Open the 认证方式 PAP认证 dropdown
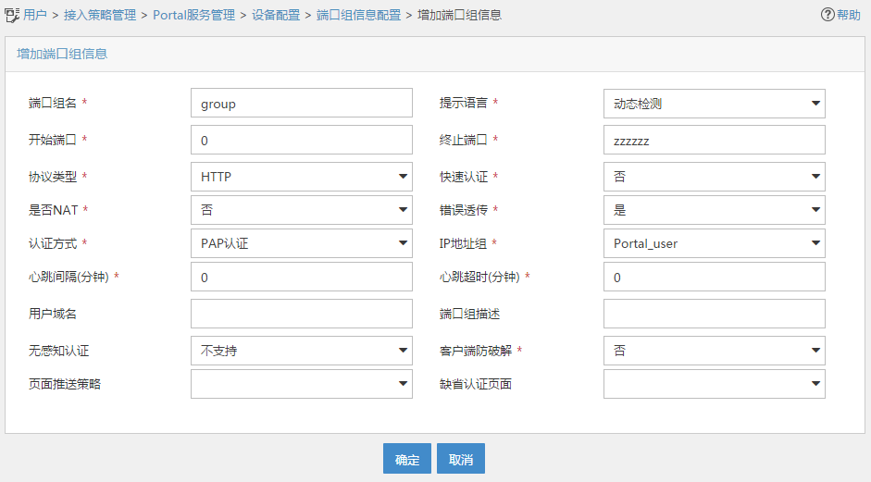Viewport: 871px width, 482px height. pyautogui.click(x=301, y=244)
